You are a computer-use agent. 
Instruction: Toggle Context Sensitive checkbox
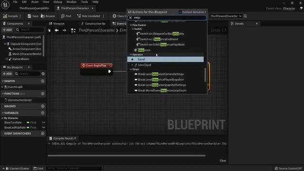tap(180, 12)
